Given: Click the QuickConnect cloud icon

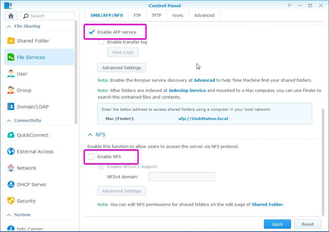Looking at the screenshot, I should 11,135.
